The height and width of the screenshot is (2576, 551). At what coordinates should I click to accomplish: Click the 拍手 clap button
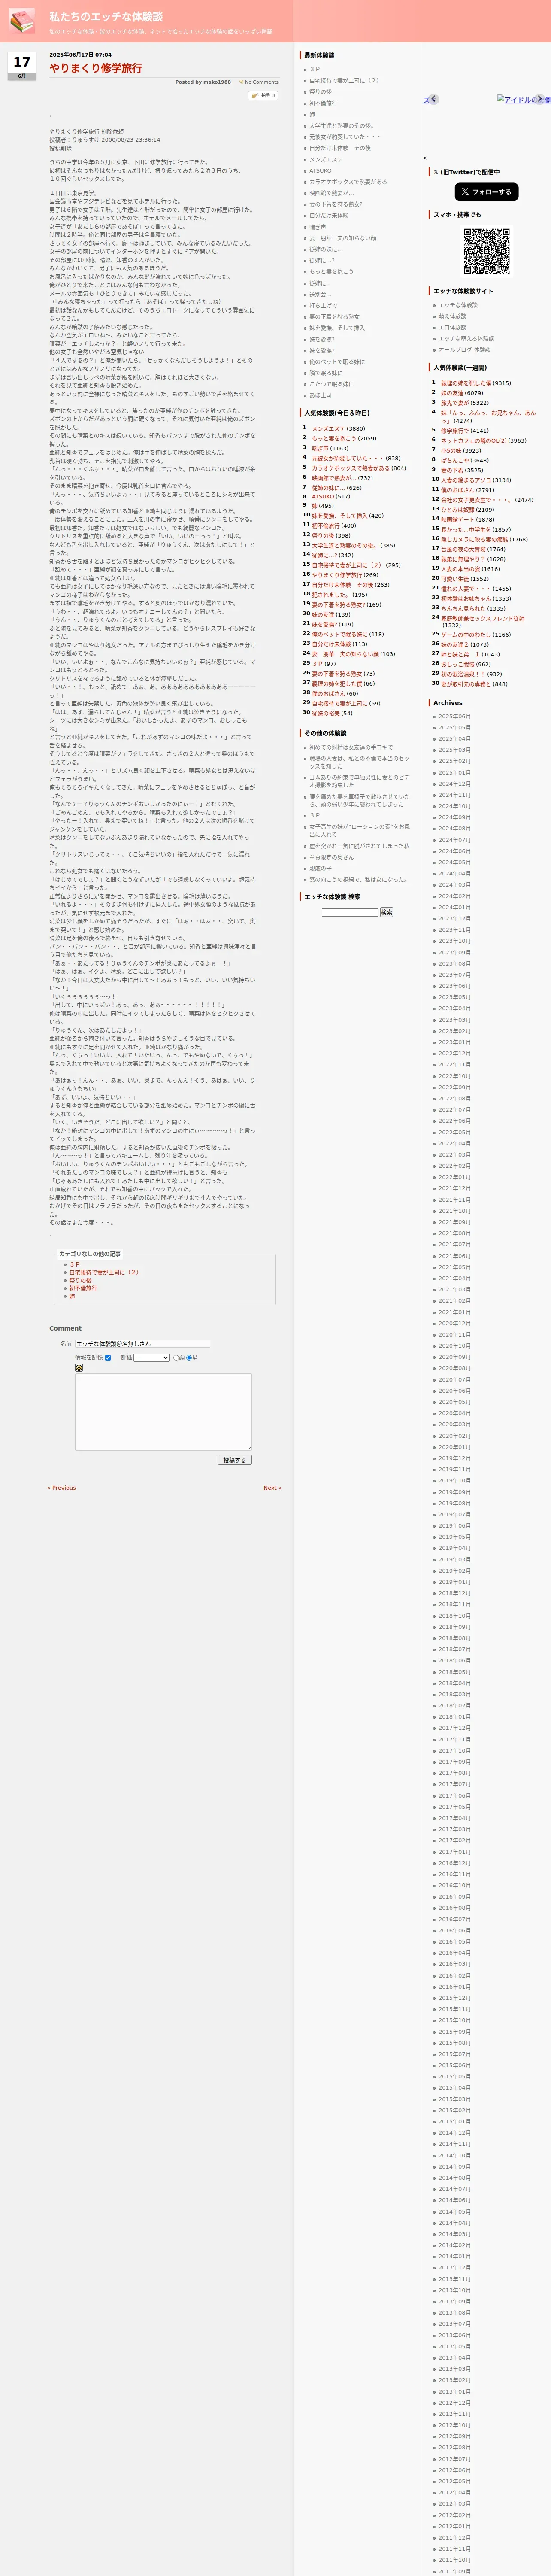(x=264, y=96)
